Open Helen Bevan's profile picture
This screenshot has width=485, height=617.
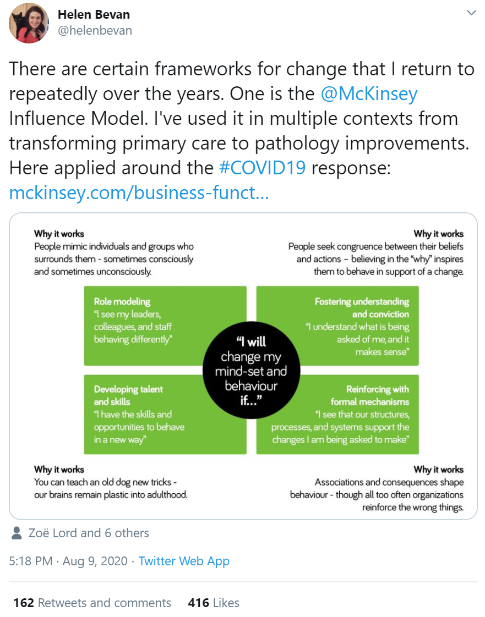[x=29, y=23]
